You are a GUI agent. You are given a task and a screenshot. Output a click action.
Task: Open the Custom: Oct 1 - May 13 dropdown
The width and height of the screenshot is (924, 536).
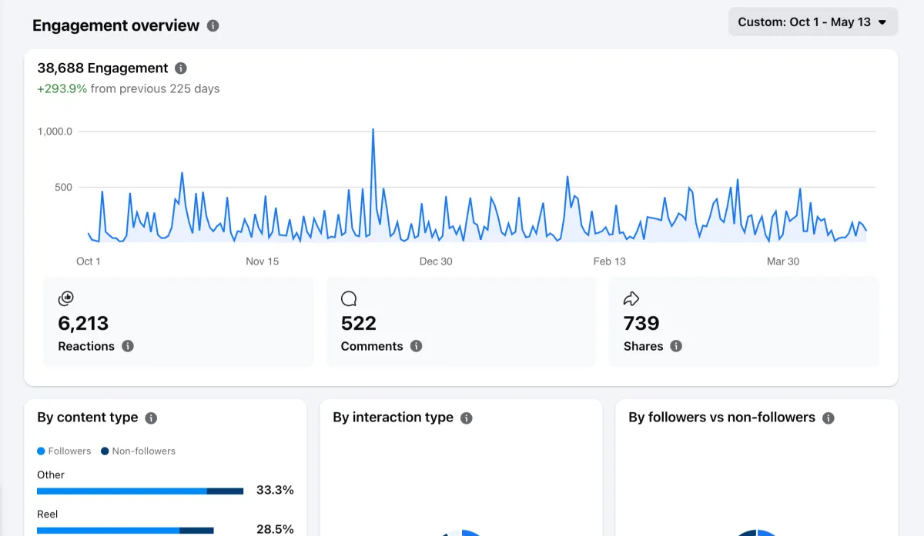[x=813, y=22]
